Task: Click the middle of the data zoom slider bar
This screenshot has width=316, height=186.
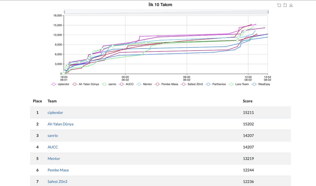Action: coord(166,12)
